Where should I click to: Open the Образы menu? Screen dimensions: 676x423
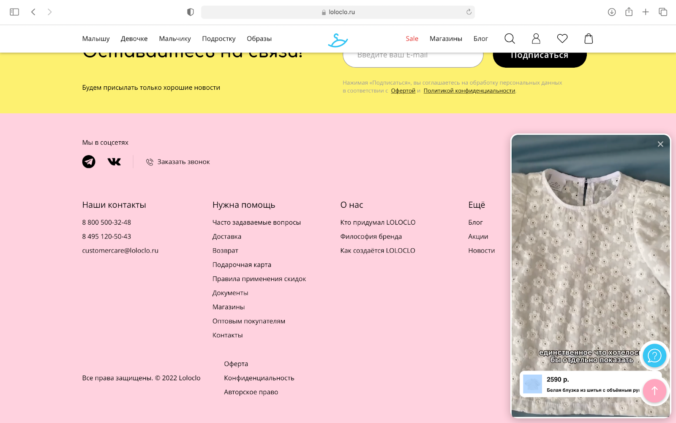point(259,39)
